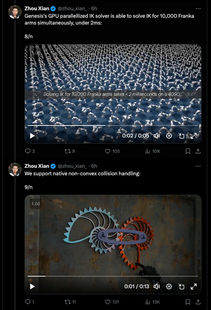This screenshot has height=310, width=211.
Task: Activate picture-in-picture on the Franka arms video
Action: tap(182, 135)
